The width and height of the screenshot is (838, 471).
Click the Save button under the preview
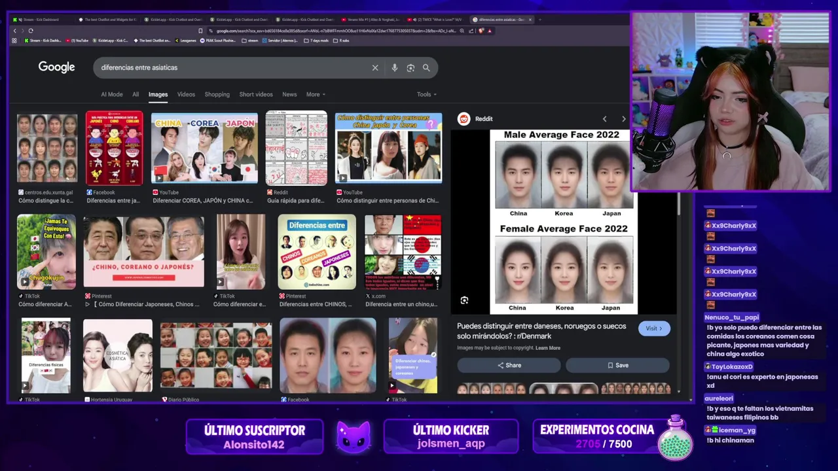point(617,365)
